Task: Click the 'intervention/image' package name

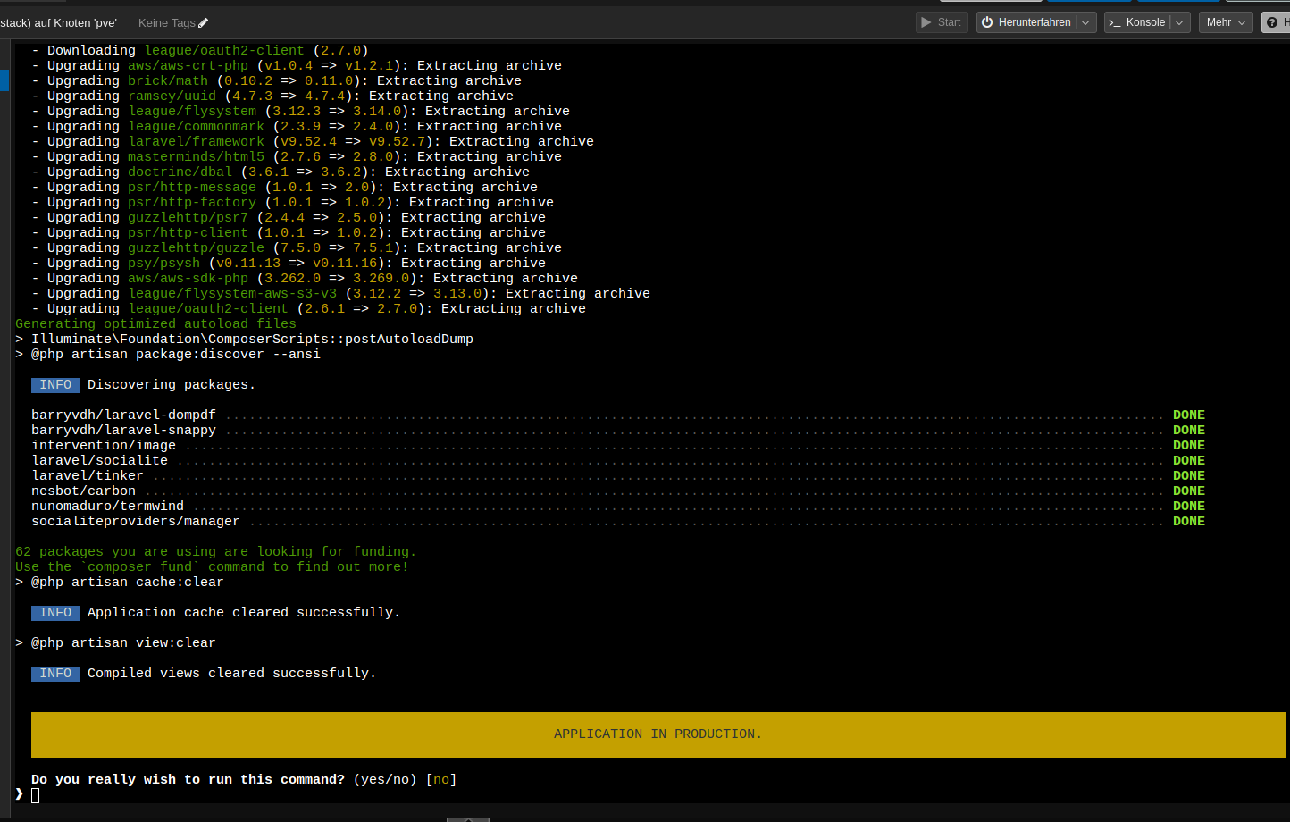Action: point(104,446)
